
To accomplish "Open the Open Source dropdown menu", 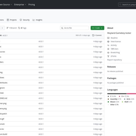I will [x=6, y=4].
